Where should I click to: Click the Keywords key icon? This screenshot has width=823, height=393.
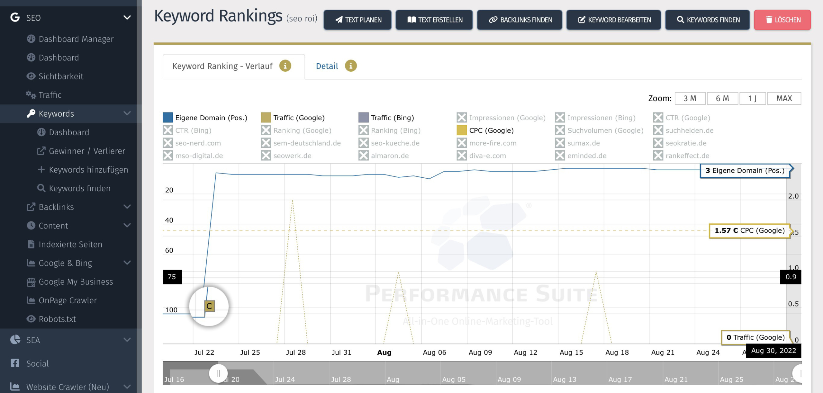point(31,113)
